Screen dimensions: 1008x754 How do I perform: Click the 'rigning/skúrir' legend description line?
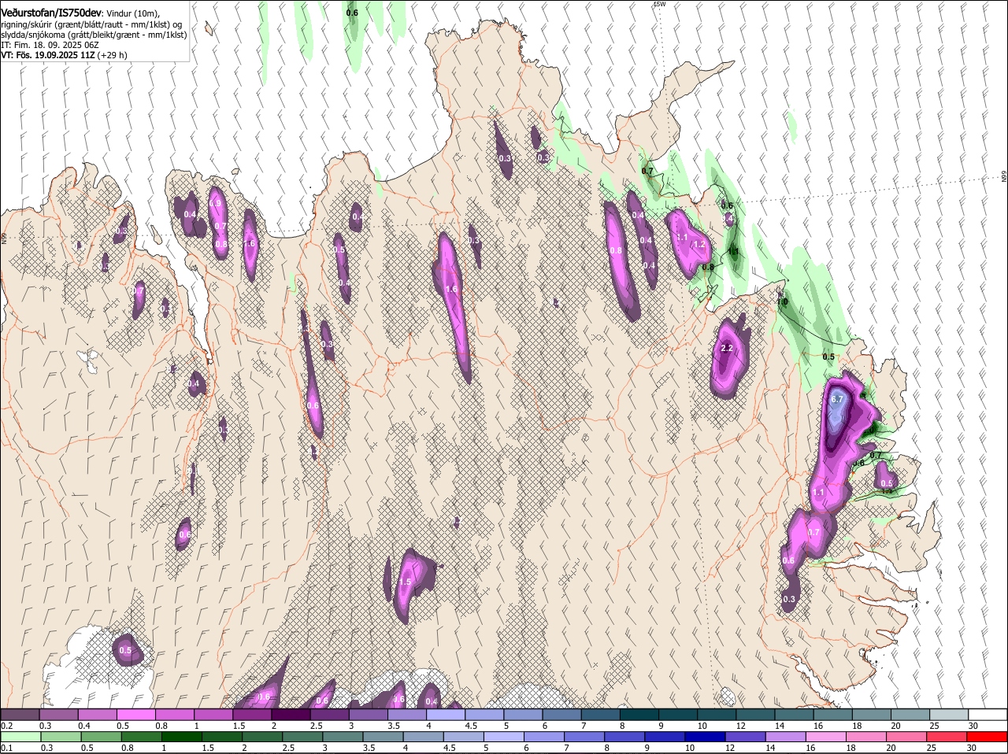pyautogui.click(x=92, y=24)
